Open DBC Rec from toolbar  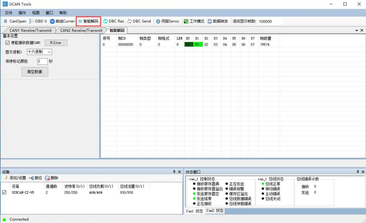(x=114, y=21)
